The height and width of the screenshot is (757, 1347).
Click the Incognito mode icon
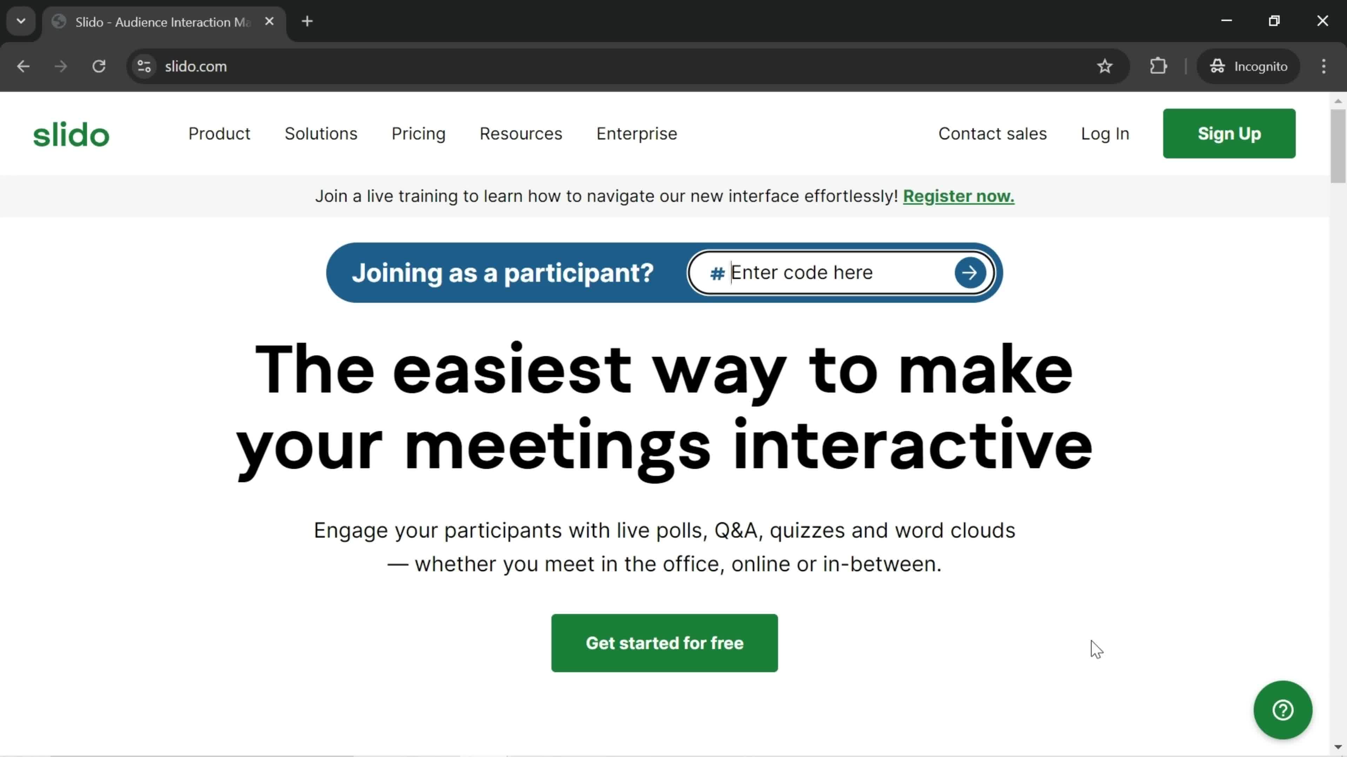[x=1217, y=66]
